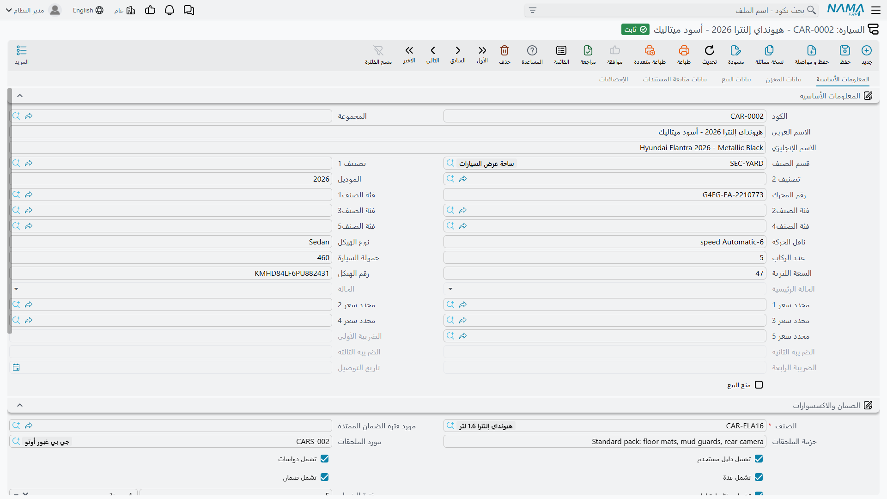
Task: Switch to بيانات المخزن tab
Action: click(x=784, y=79)
